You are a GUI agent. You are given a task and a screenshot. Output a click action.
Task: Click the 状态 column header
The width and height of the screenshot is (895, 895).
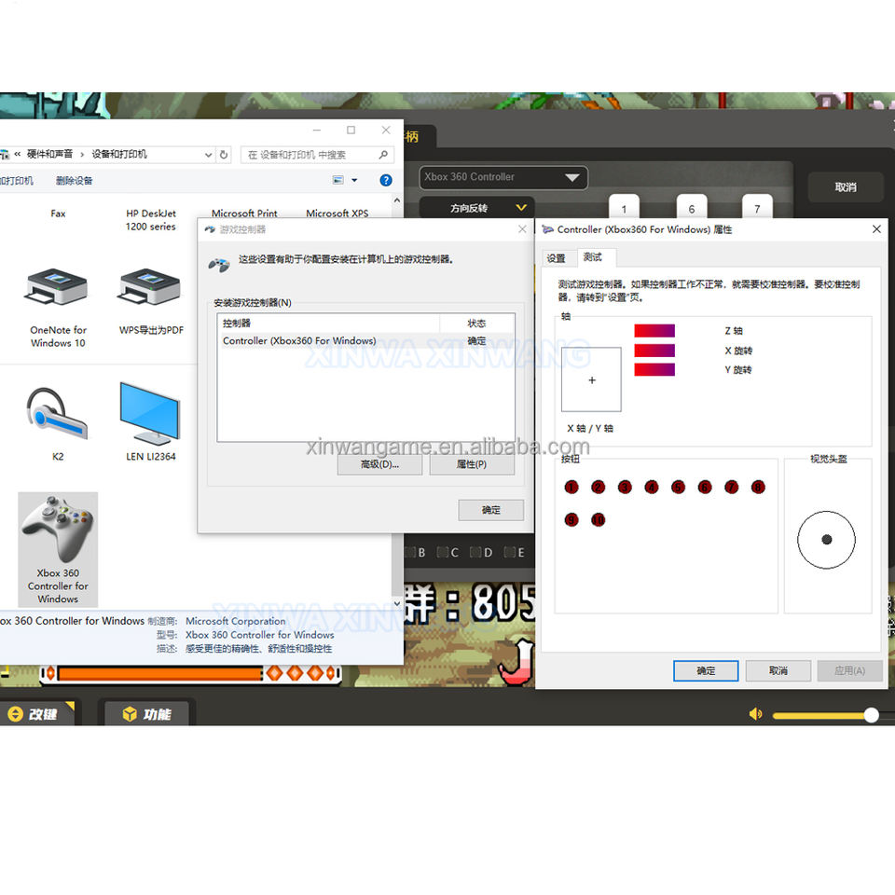coord(476,324)
